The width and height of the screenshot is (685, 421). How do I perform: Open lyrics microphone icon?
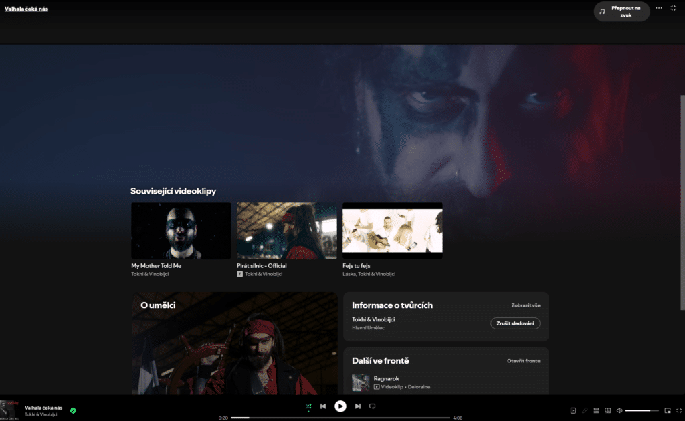(x=585, y=410)
